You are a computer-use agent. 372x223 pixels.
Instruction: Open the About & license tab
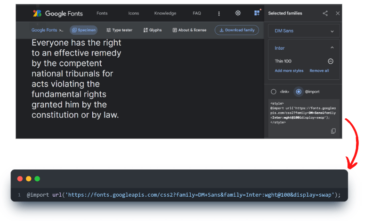point(190,30)
